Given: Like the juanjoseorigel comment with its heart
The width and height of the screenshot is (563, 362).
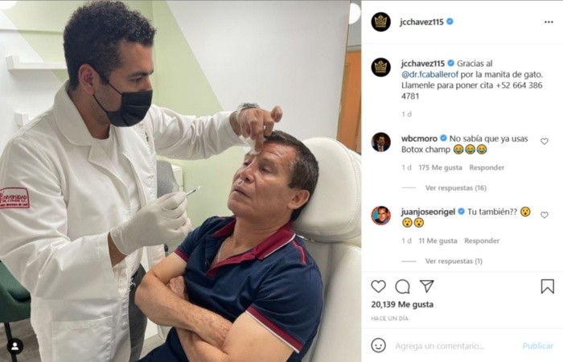Looking at the screenshot, I should pyautogui.click(x=545, y=215).
